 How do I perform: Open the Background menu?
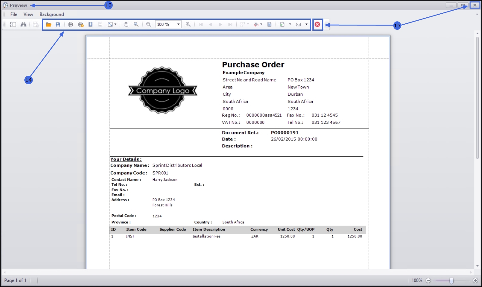point(52,14)
